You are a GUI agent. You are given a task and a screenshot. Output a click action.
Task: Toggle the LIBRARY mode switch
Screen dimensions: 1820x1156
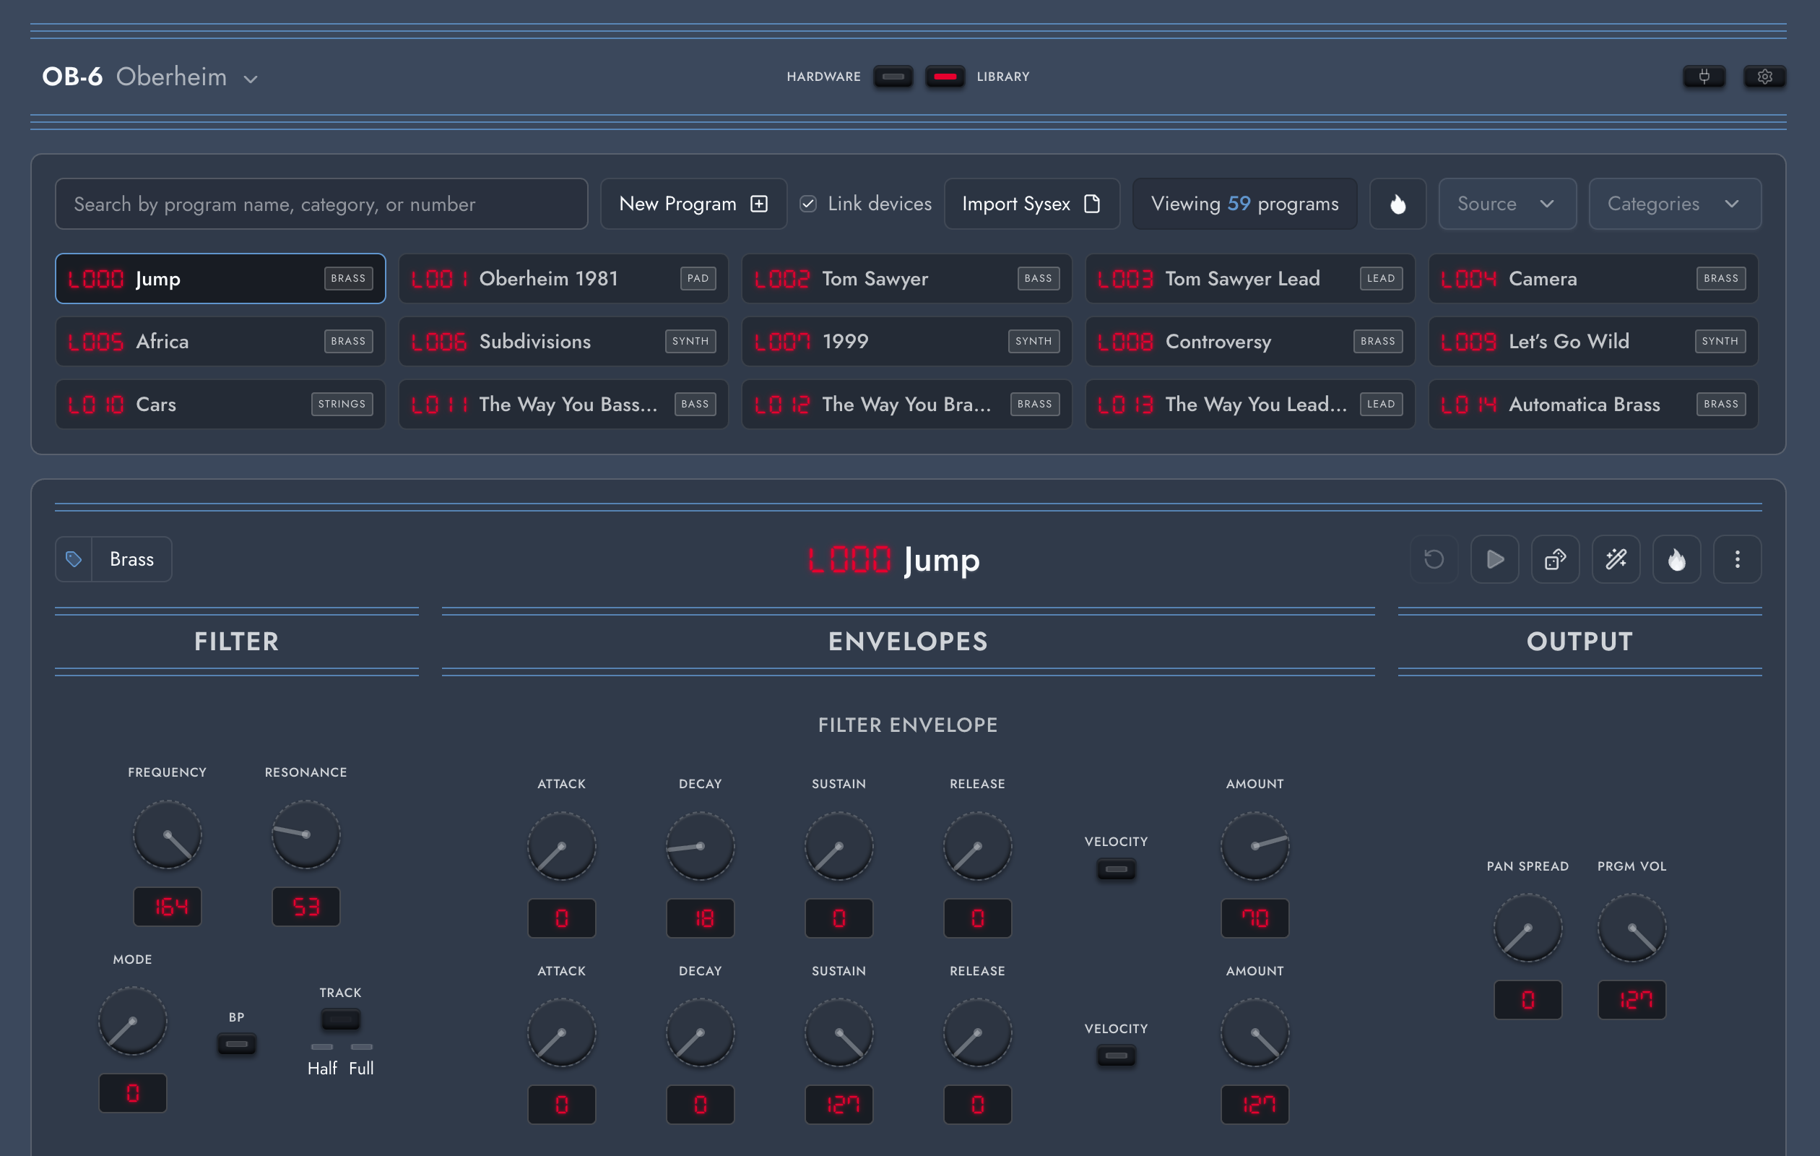click(945, 77)
